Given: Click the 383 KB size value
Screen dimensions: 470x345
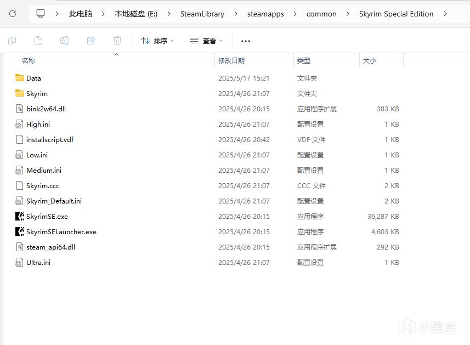Looking at the screenshot, I should [388, 109].
